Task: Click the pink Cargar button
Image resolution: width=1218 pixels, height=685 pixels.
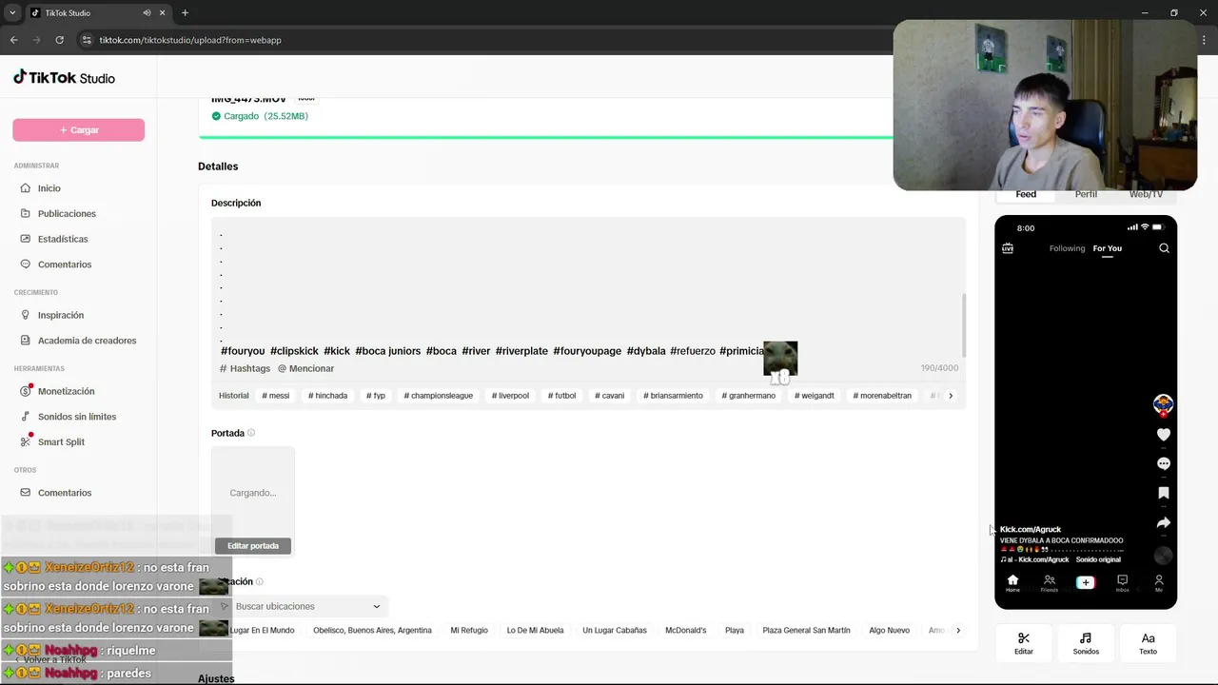Action: [x=78, y=130]
